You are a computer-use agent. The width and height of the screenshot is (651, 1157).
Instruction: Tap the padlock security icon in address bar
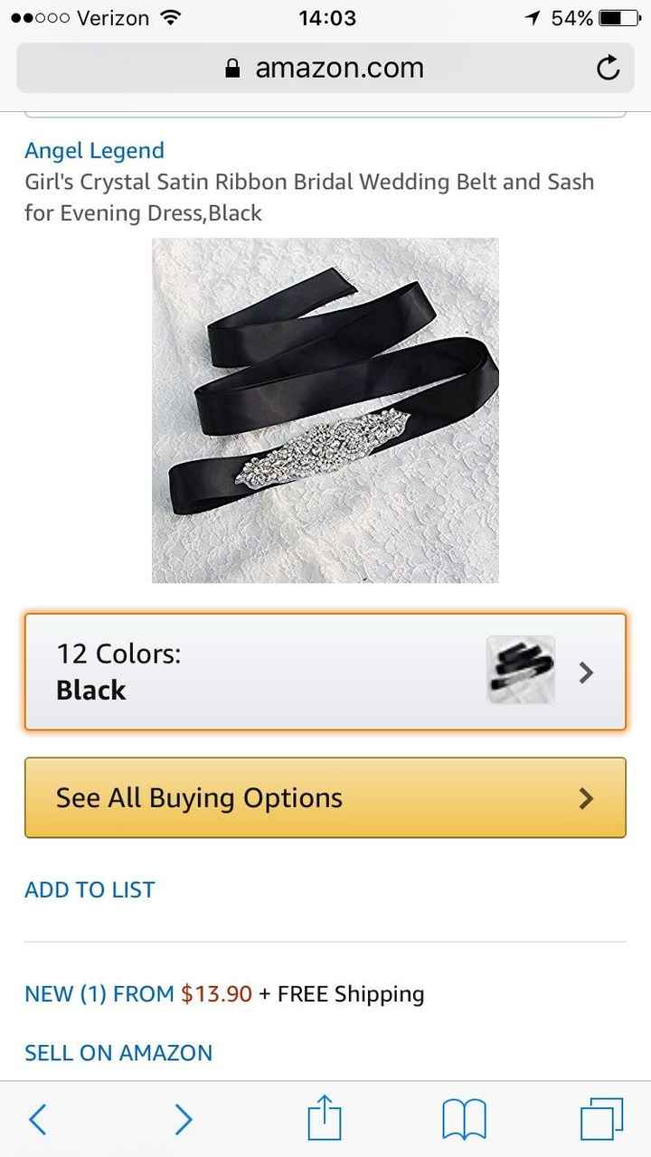pyautogui.click(x=231, y=67)
